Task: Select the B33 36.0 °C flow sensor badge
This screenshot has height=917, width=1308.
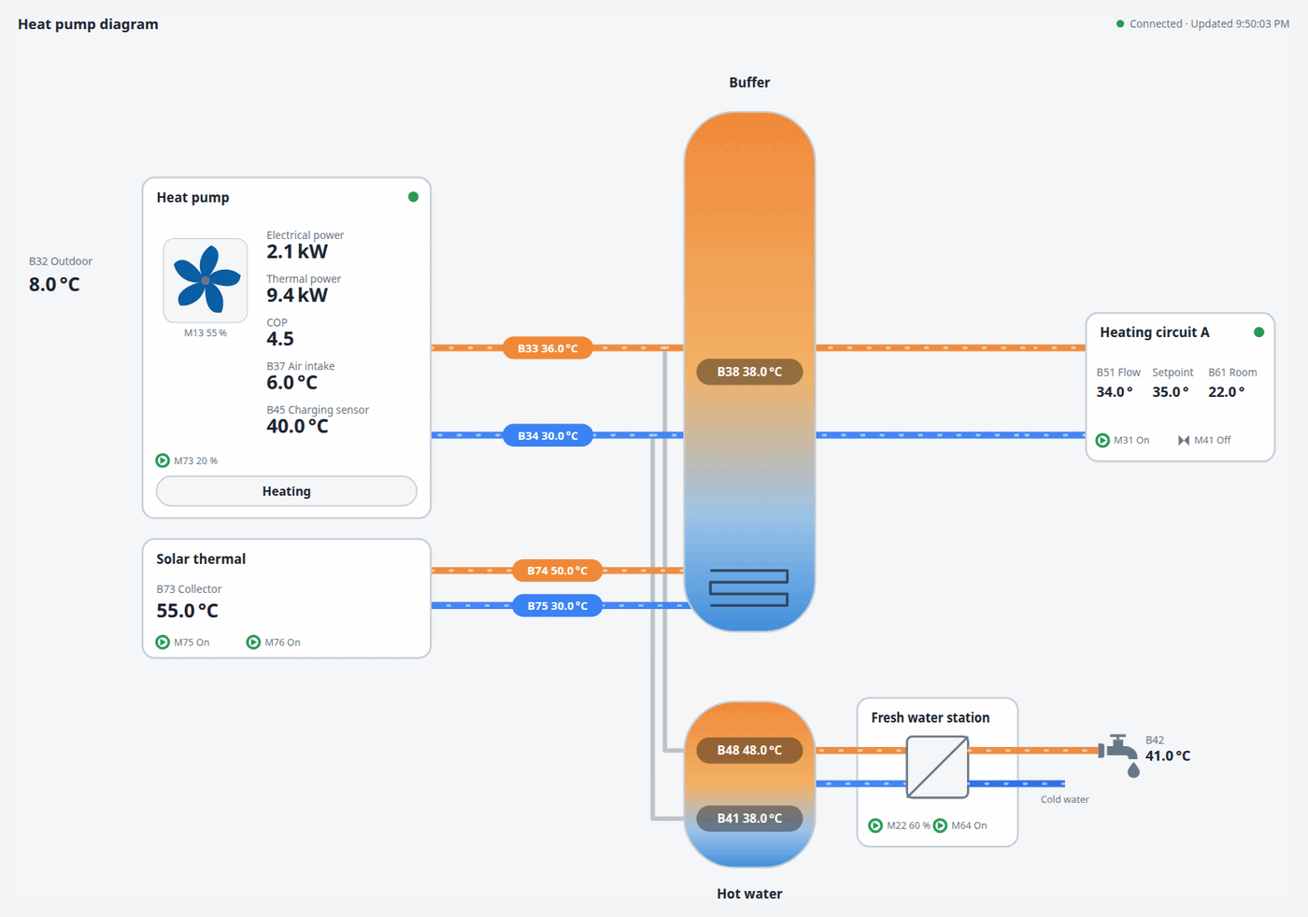Action: coord(547,348)
